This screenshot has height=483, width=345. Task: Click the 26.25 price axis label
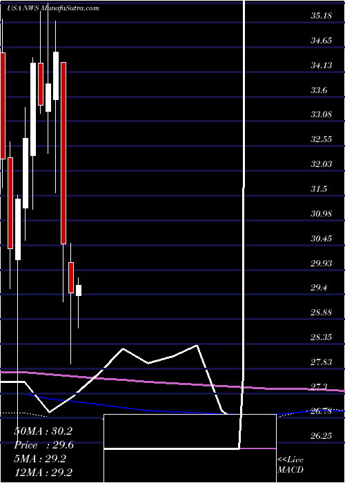pos(321,436)
